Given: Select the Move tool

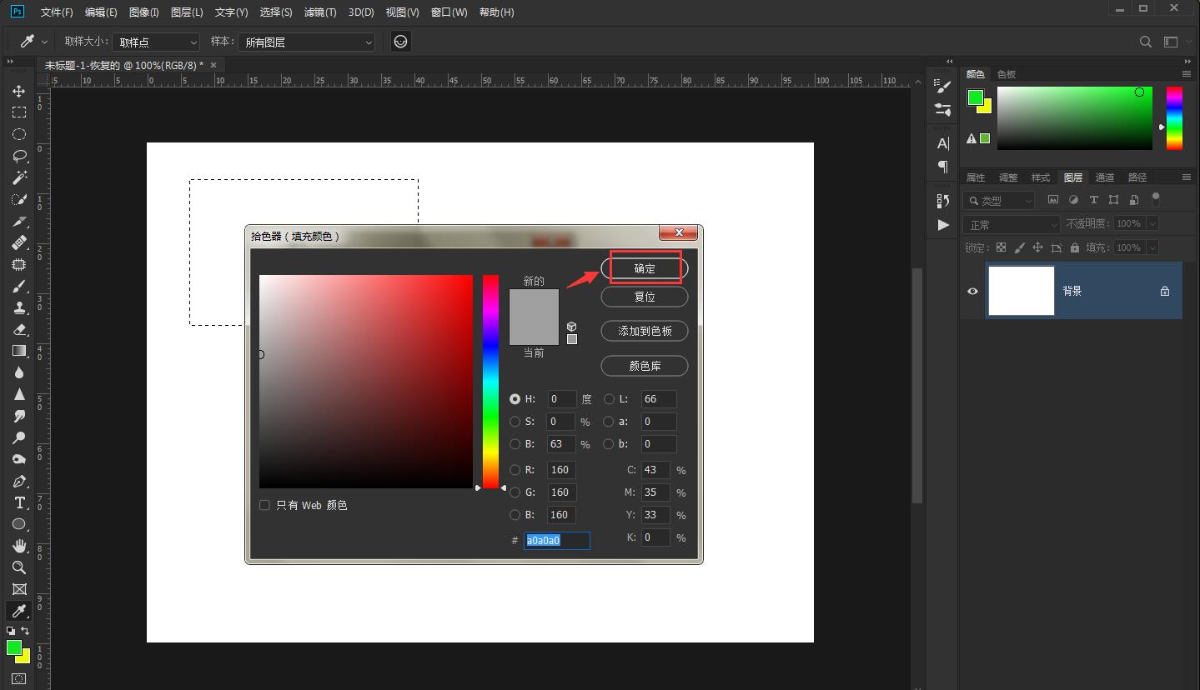Looking at the screenshot, I should (18, 91).
